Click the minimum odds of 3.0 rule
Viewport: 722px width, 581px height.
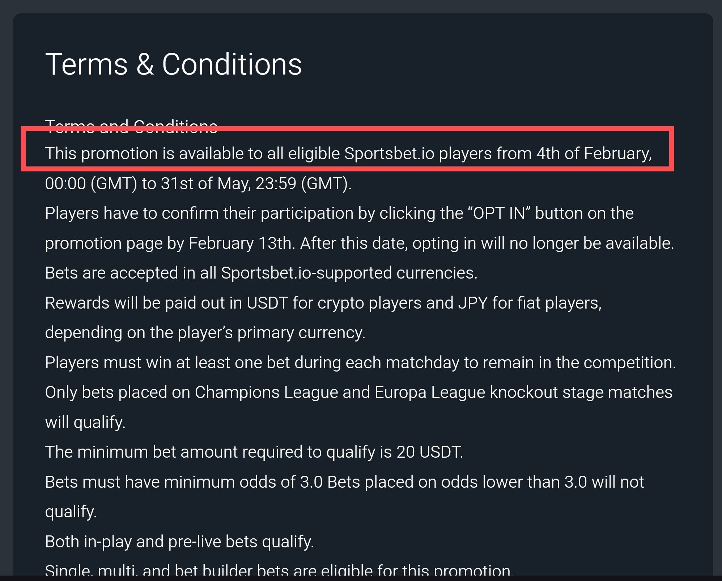(x=344, y=482)
